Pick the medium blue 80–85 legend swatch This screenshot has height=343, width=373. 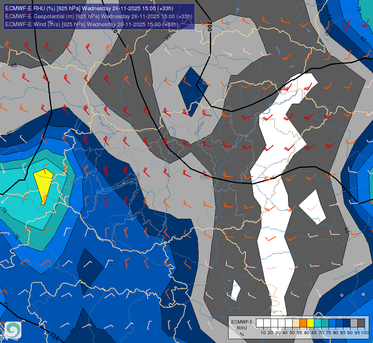click(339, 323)
